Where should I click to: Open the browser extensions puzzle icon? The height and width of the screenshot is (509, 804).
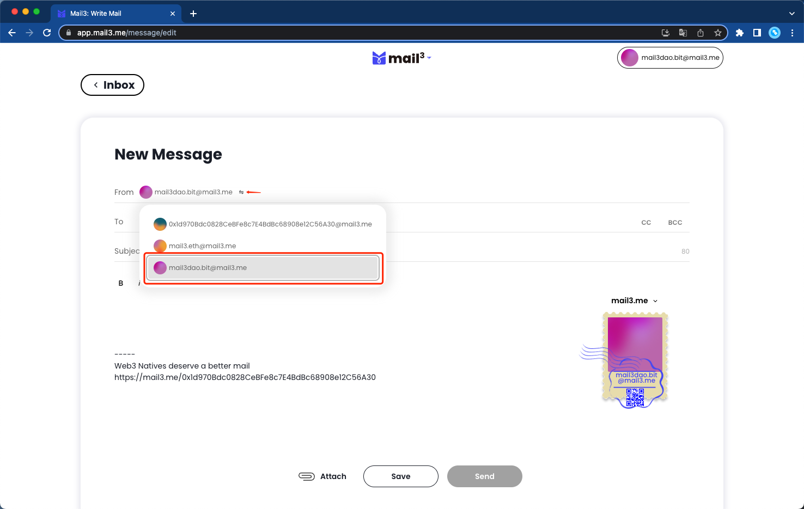coord(740,33)
